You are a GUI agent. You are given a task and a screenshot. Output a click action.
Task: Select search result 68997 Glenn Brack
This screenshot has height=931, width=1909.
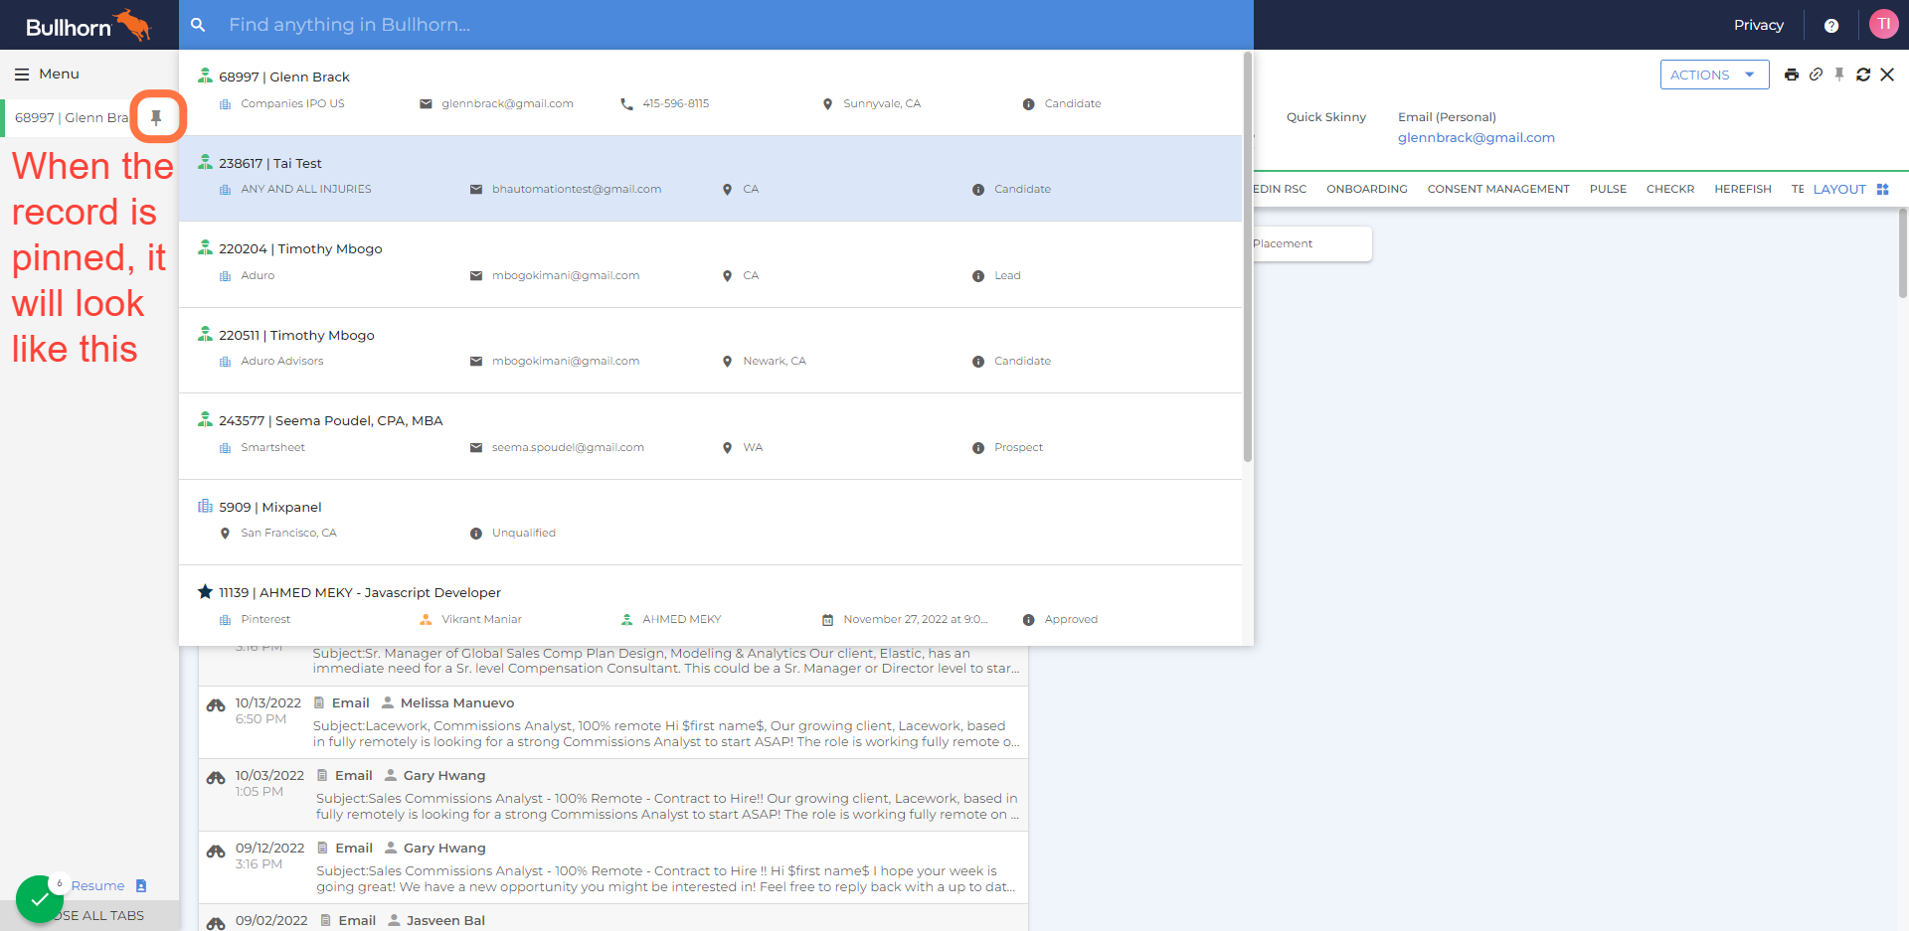pos(710,92)
